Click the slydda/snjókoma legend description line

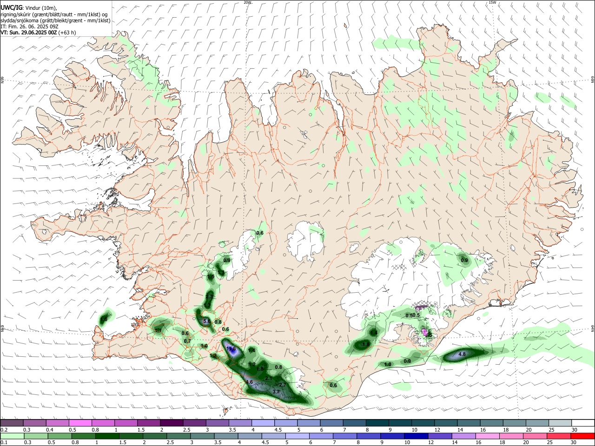point(55,20)
